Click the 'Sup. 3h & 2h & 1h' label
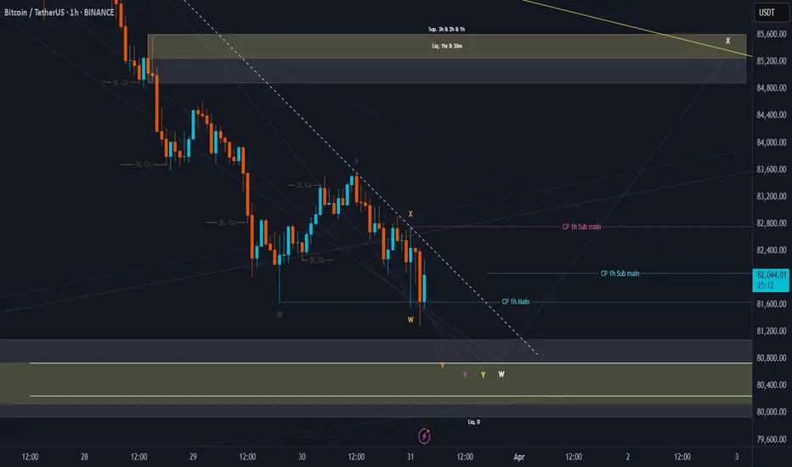792x467 pixels. pyautogui.click(x=446, y=29)
